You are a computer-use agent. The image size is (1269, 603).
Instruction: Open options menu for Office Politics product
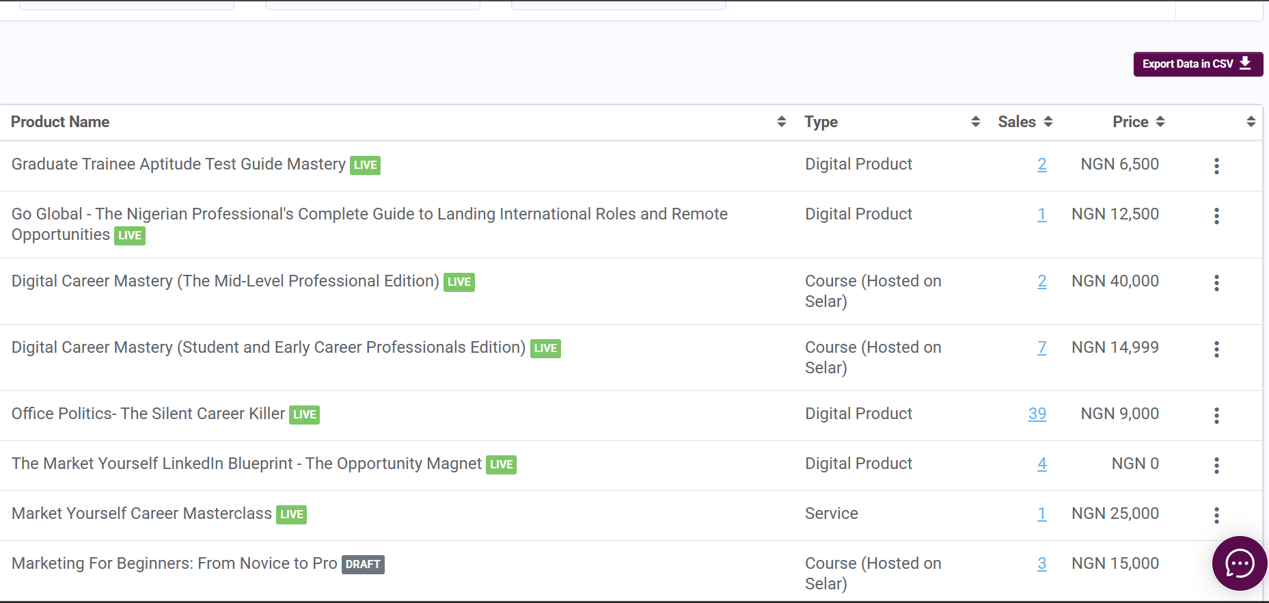pyautogui.click(x=1216, y=416)
